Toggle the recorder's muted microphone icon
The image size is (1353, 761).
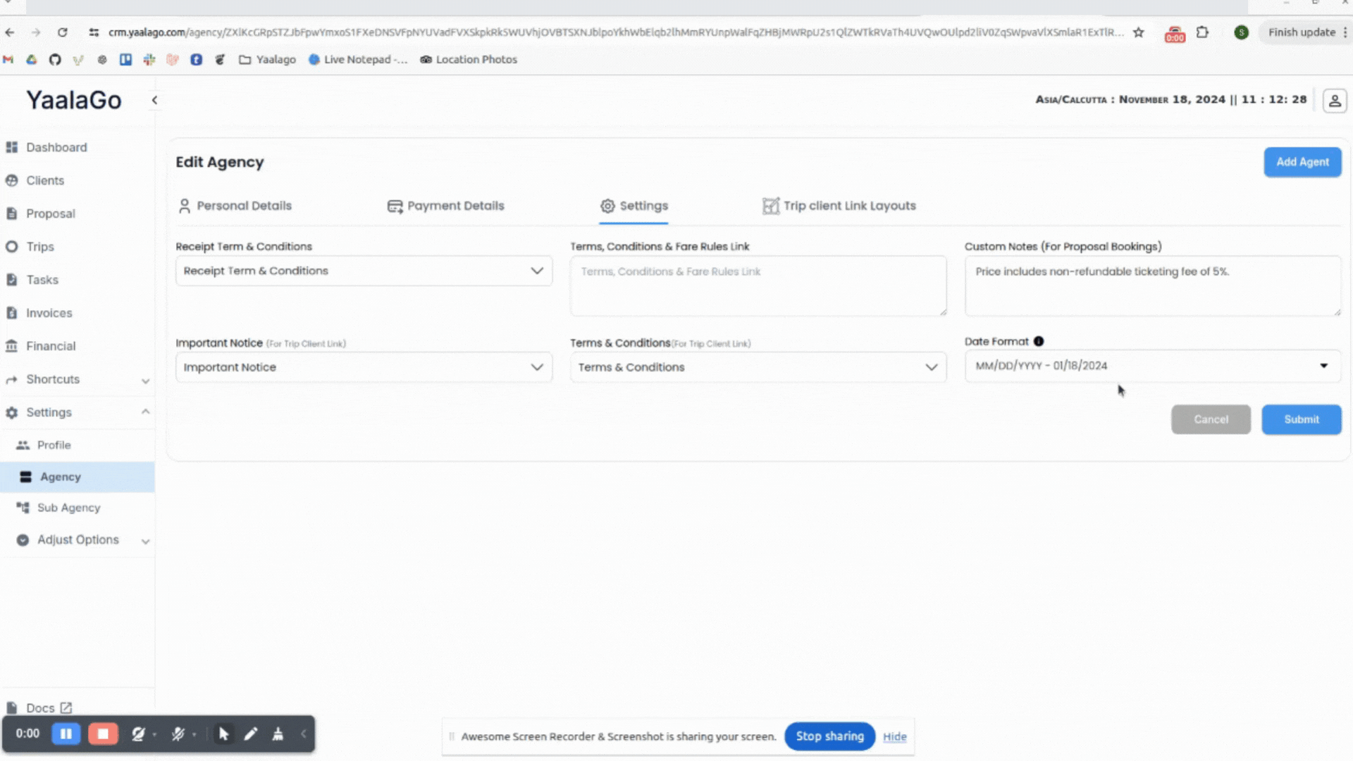(x=178, y=734)
